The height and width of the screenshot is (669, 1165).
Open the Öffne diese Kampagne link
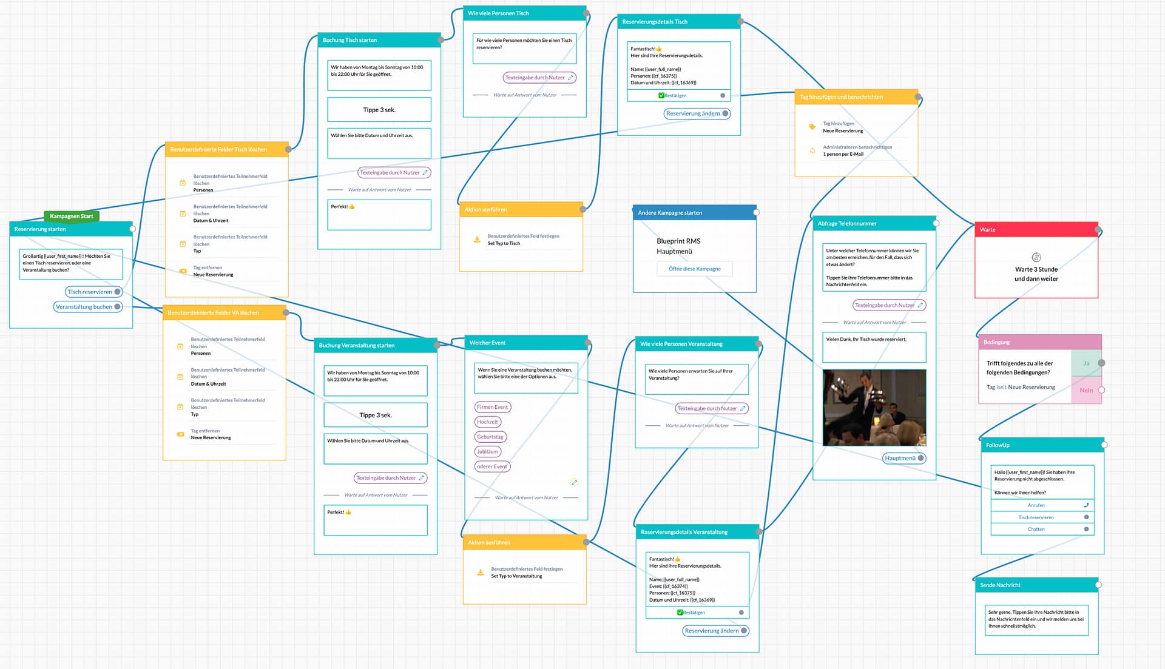pyautogui.click(x=694, y=269)
